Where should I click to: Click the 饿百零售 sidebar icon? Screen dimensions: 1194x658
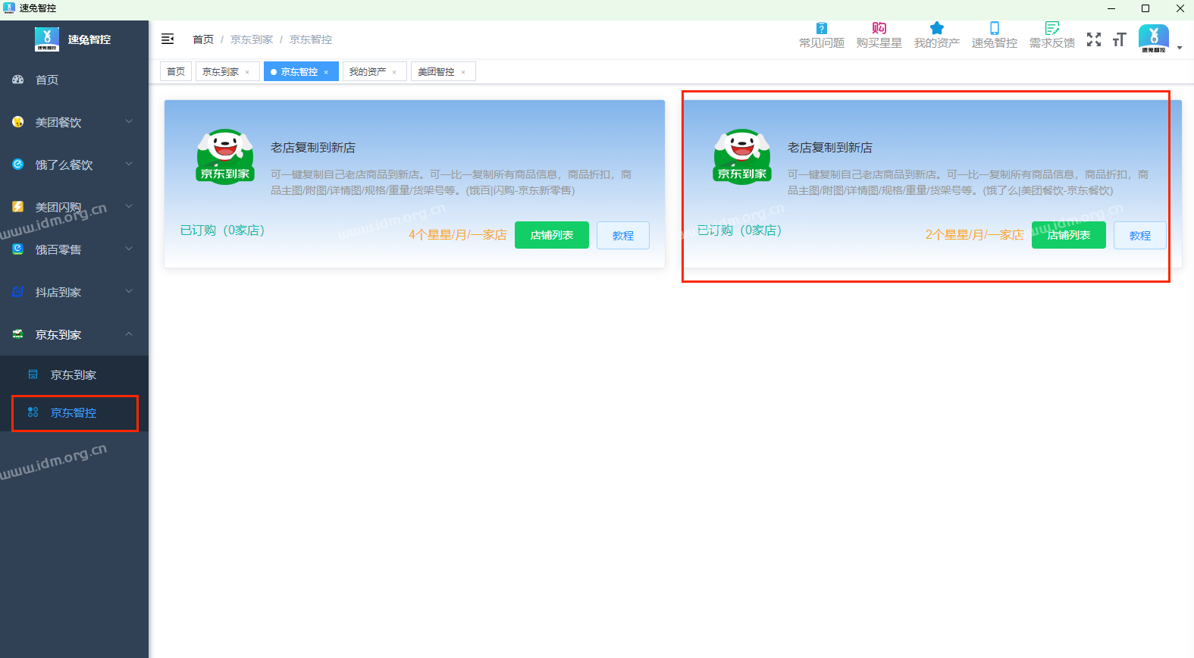click(18, 249)
